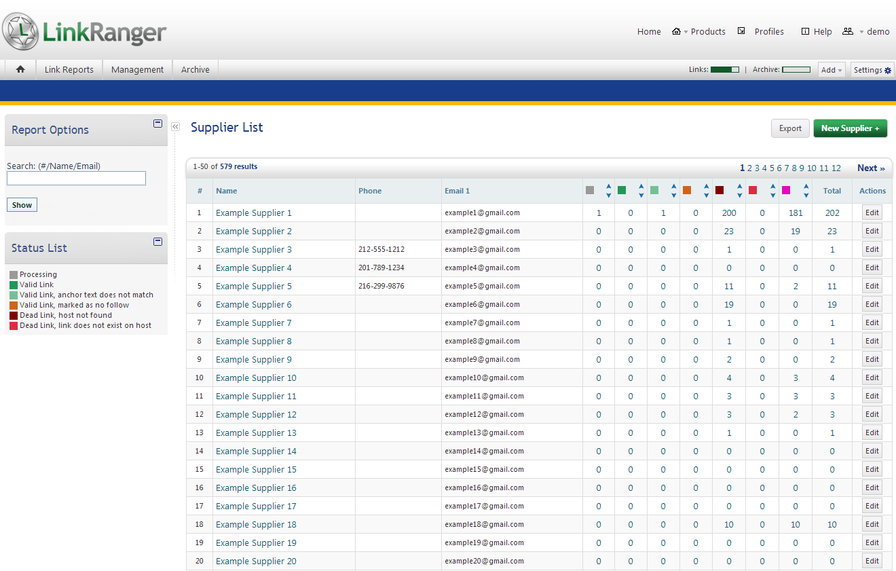
Task: Open the Add dropdown
Action: point(832,70)
